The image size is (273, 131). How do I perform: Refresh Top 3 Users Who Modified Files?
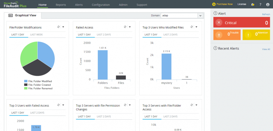pos(192,27)
